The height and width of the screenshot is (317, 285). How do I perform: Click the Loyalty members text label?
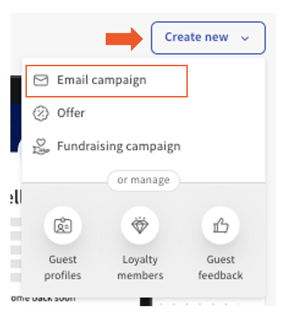140,267
